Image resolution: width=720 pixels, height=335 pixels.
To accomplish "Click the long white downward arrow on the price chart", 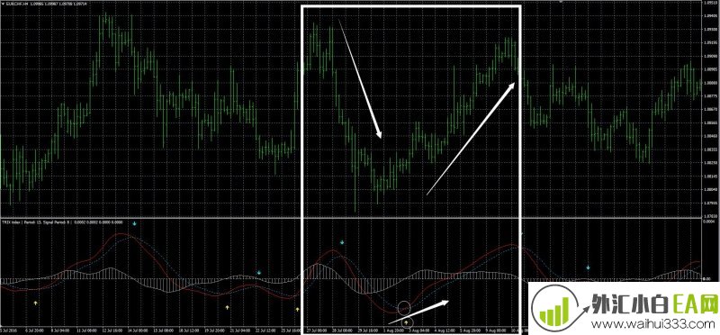I will [x=360, y=78].
